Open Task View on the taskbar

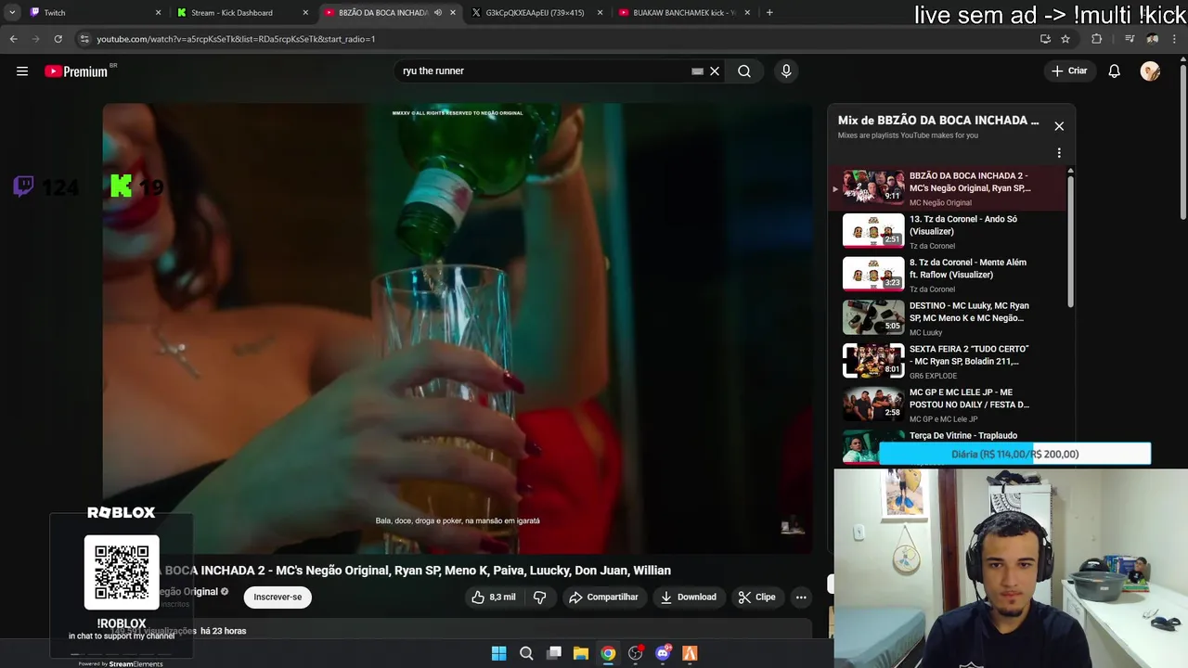click(x=554, y=653)
